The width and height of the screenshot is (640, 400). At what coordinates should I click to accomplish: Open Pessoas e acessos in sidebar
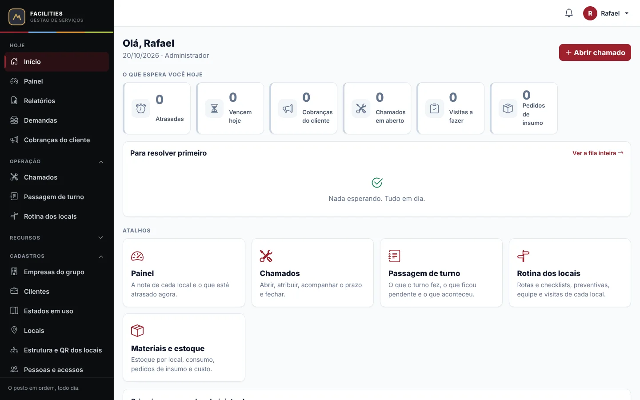point(57,370)
